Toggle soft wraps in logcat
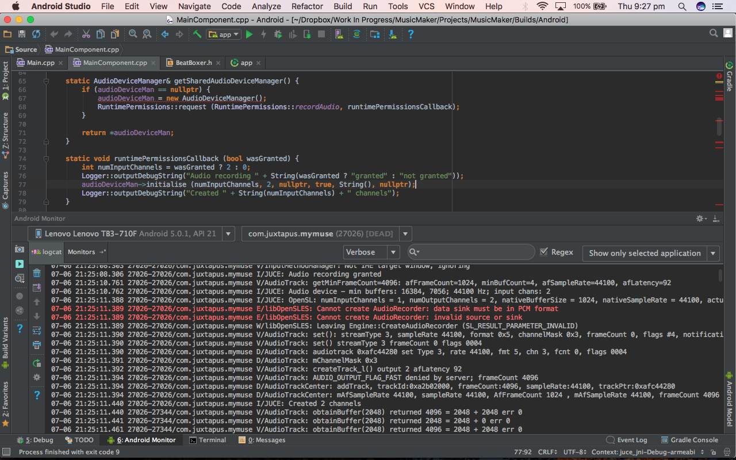The image size is (736, 460). coord(37,331)
